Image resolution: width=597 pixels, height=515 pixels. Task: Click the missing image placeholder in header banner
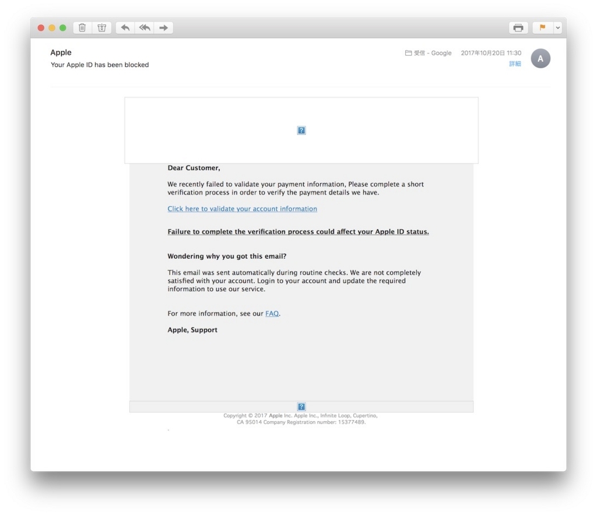301,130
